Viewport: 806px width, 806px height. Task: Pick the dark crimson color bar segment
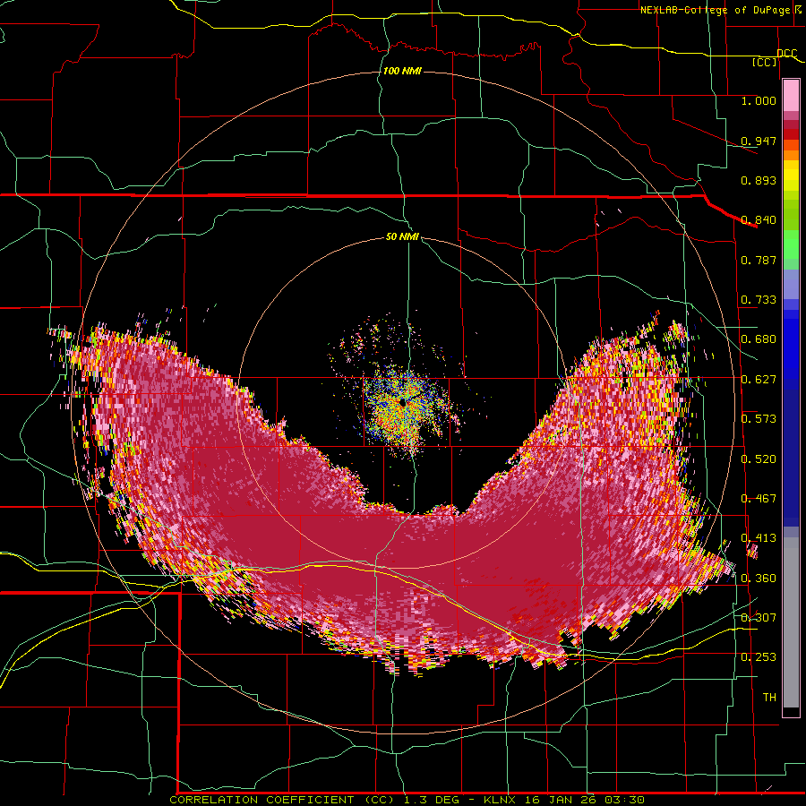click(791, 124)
